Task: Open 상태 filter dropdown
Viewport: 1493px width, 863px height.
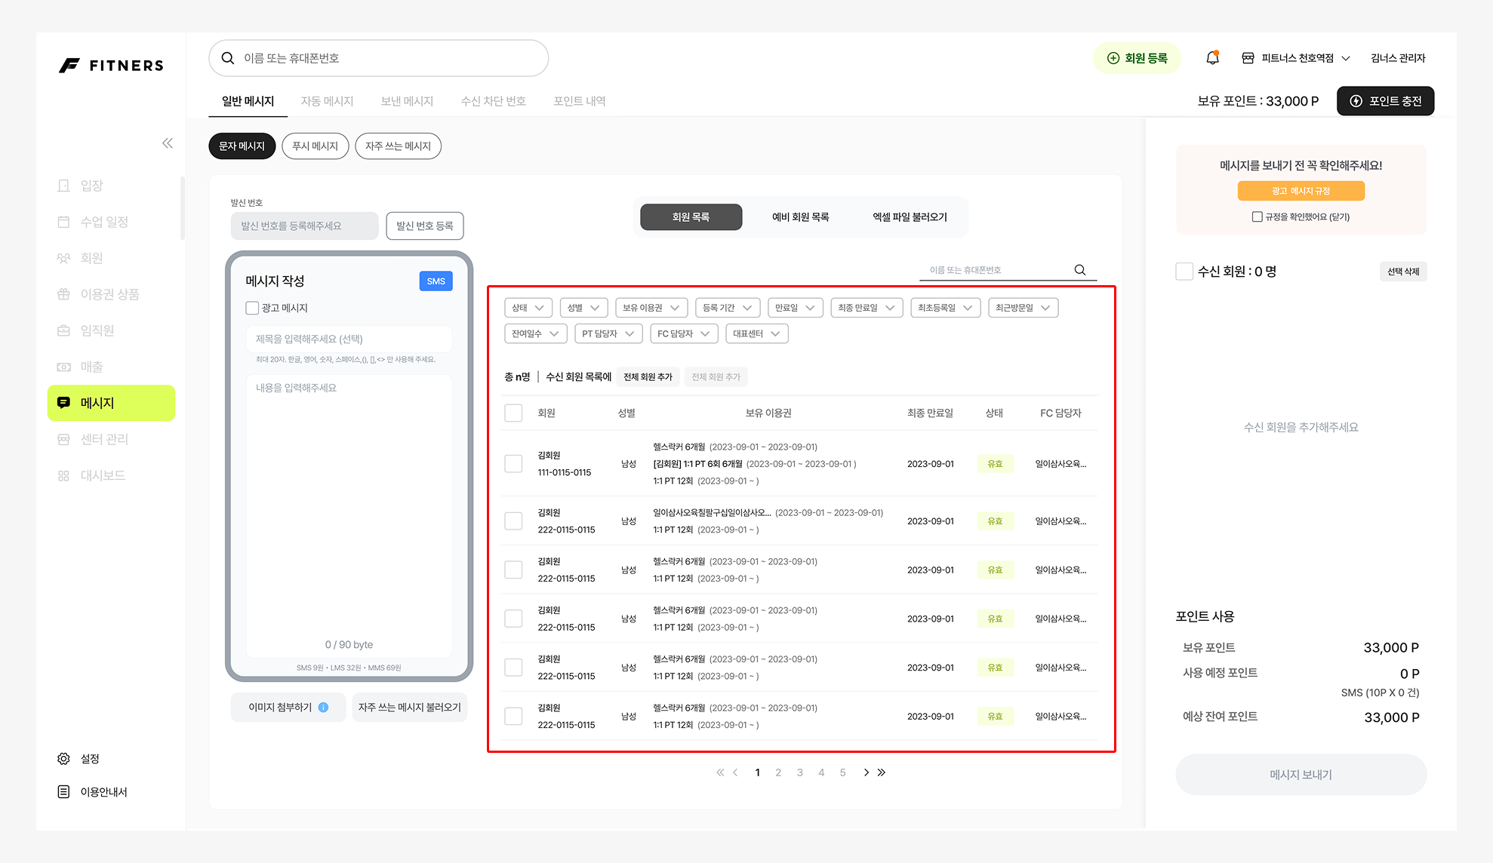Action: click(x=528, y=308)
